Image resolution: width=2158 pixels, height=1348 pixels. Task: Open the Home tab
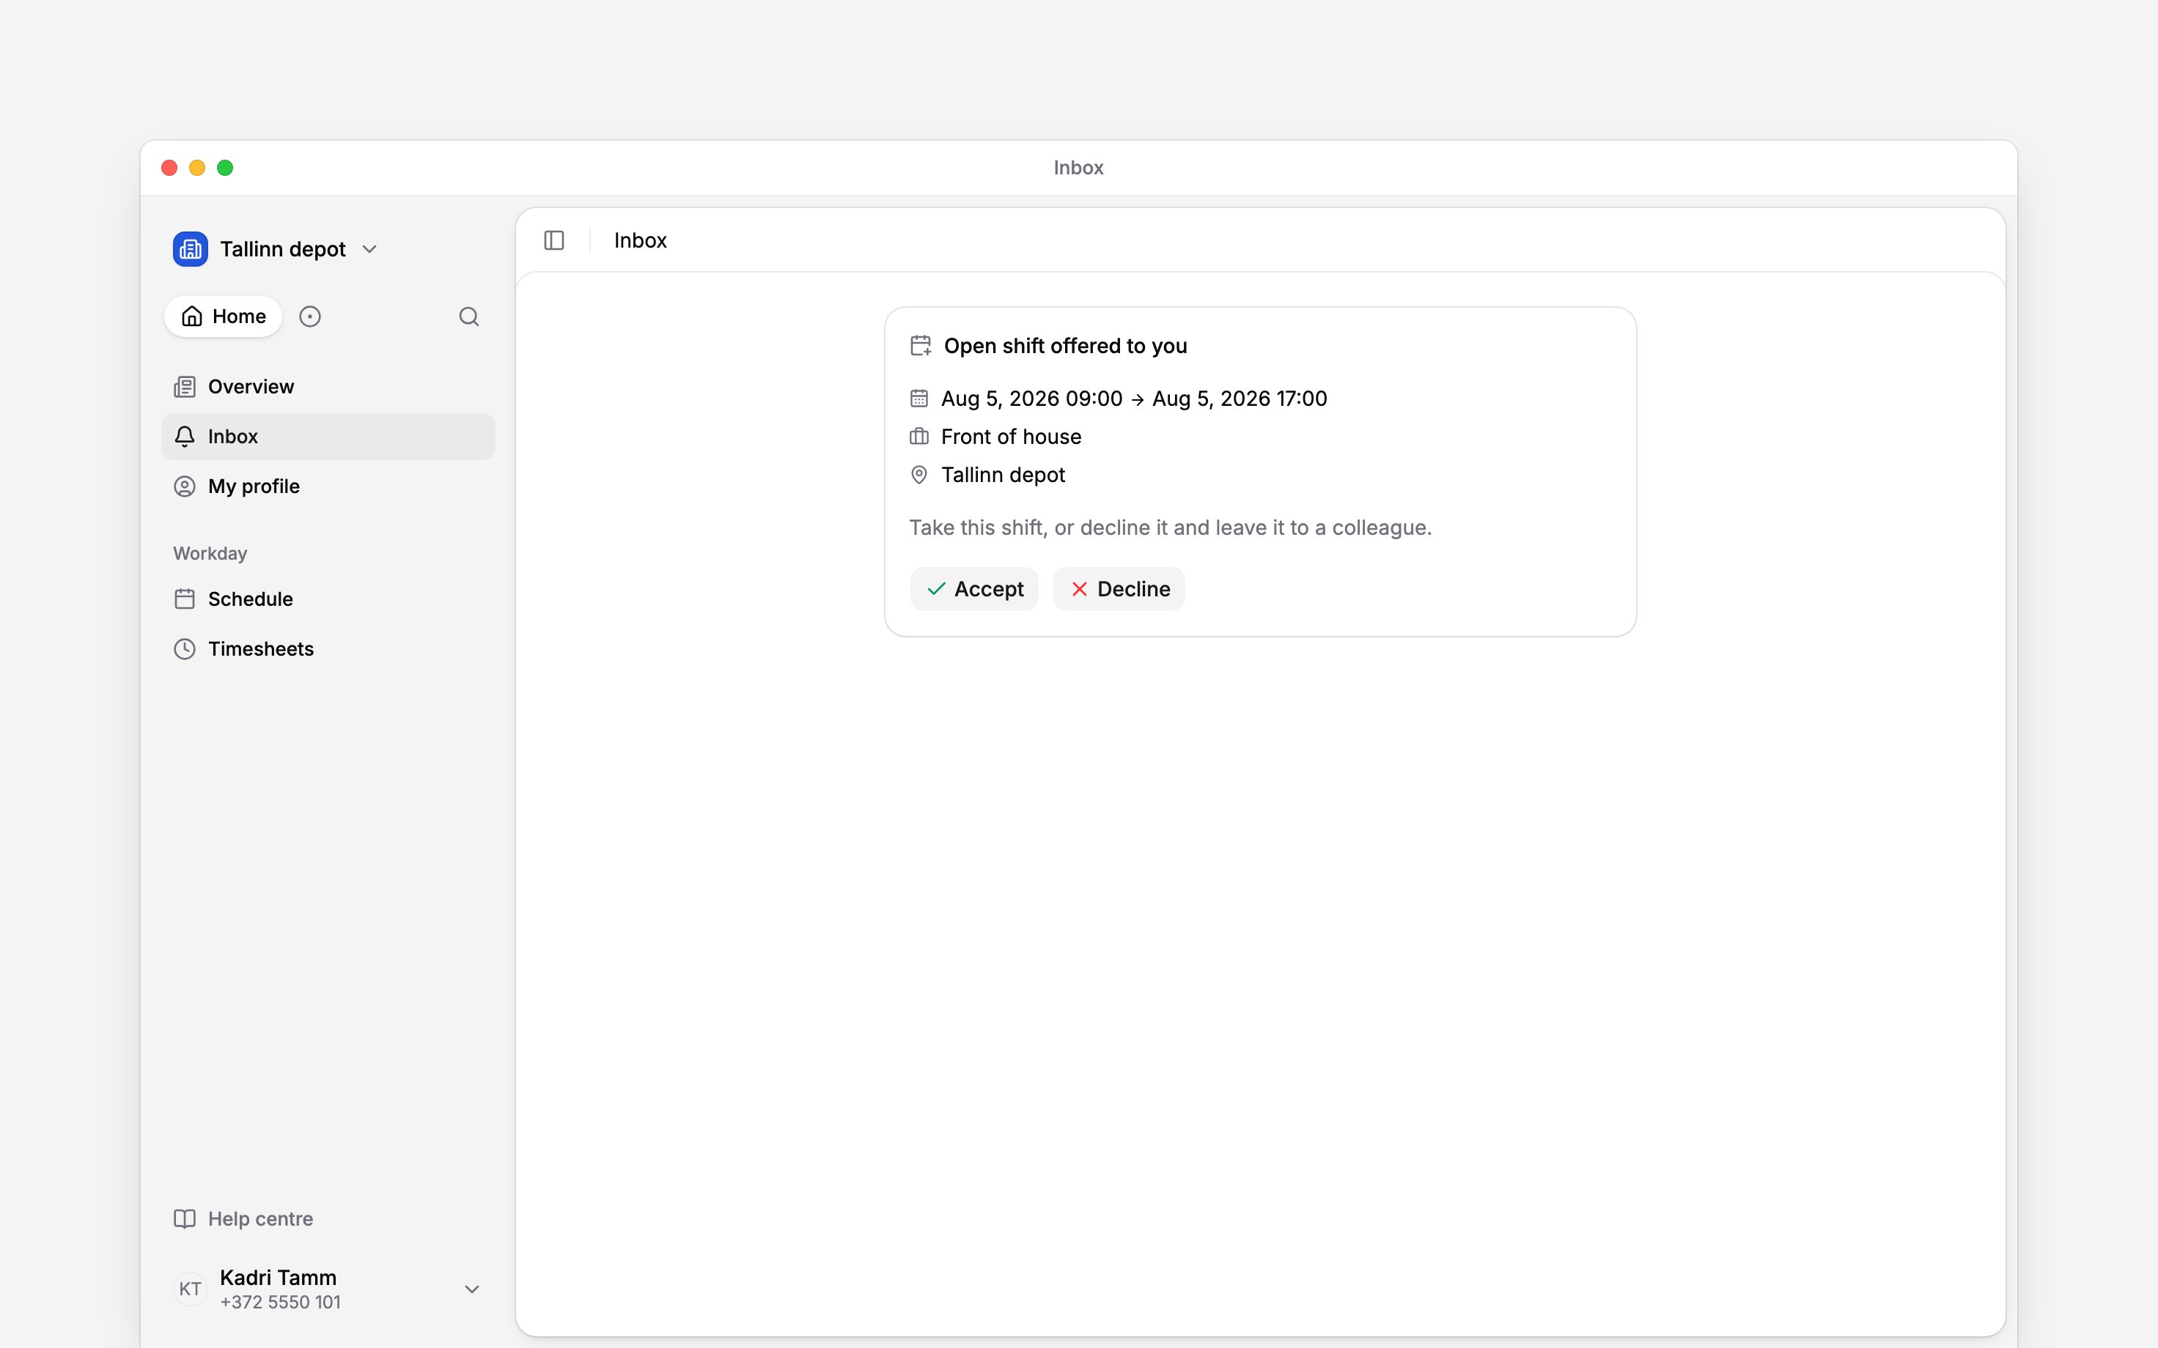point(223,316)
